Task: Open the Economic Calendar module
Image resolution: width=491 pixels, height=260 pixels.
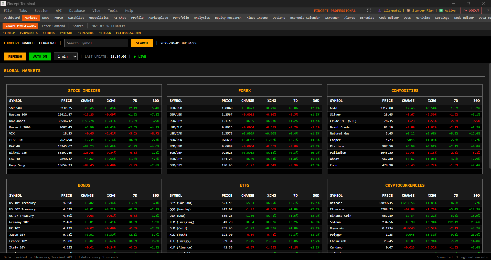Action: coord(305,18)
